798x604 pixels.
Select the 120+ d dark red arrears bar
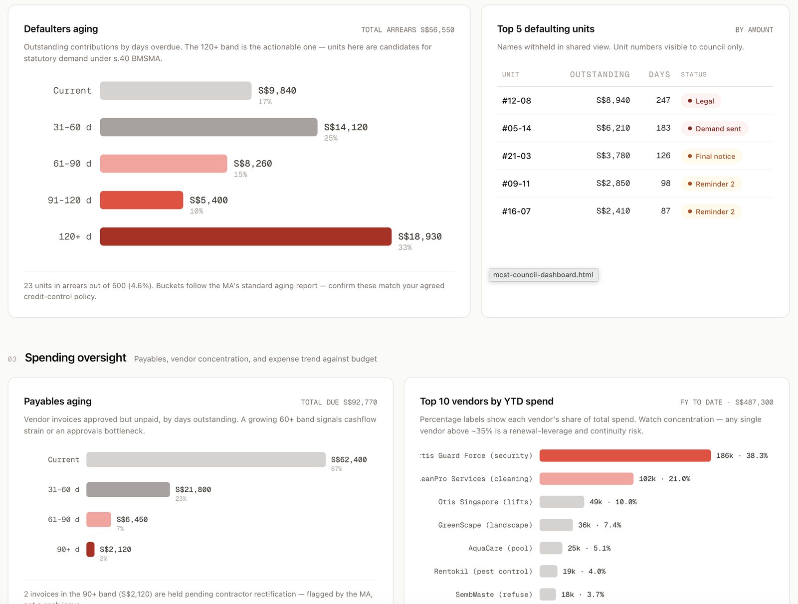click(x=245, y=236)
